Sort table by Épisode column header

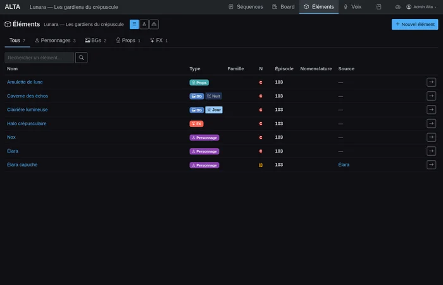click(x=284, y=68)
